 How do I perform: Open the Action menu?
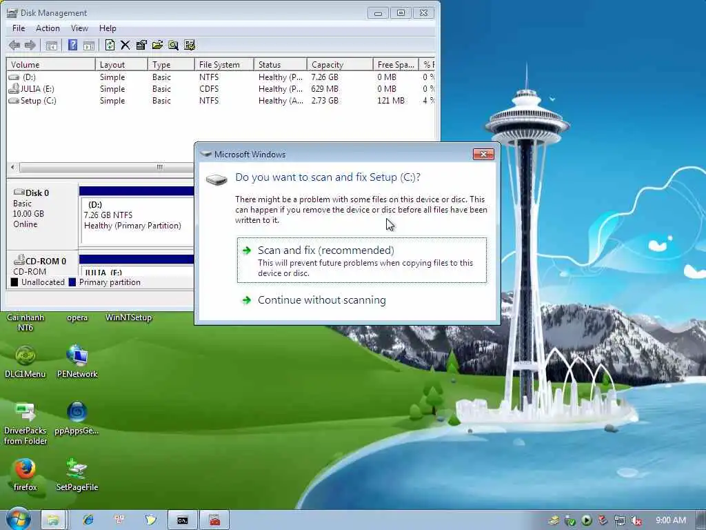[48, 28]
